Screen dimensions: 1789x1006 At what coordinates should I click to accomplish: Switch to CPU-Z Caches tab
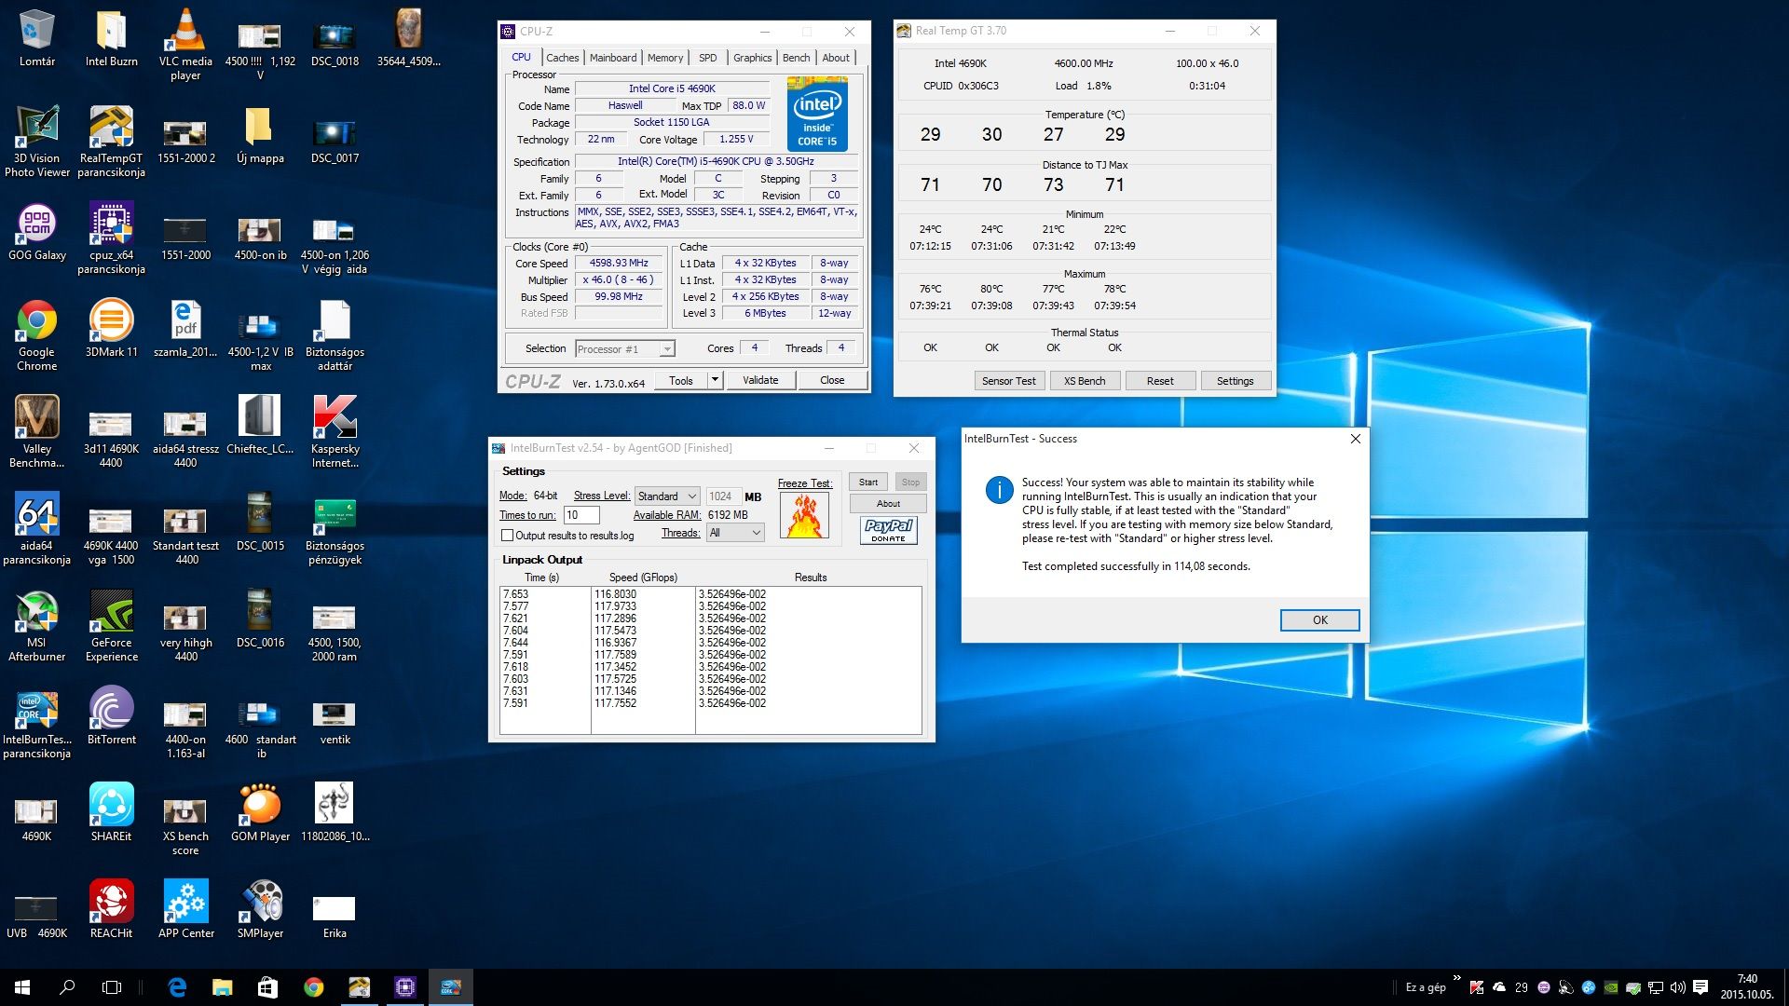pos(562,58)
